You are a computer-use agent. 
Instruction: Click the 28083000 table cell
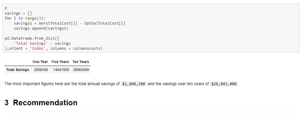[81, 69]
